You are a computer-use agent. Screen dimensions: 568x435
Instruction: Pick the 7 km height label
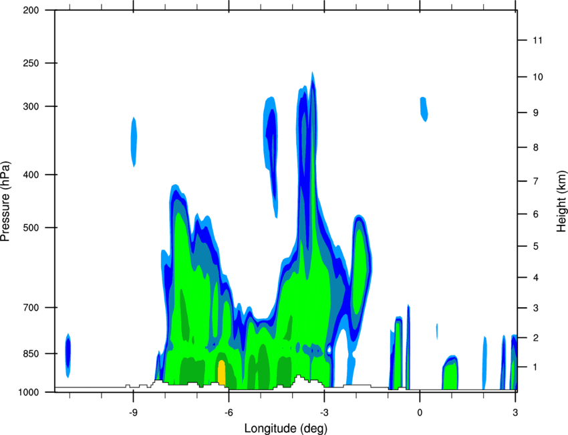pos(535,181)
